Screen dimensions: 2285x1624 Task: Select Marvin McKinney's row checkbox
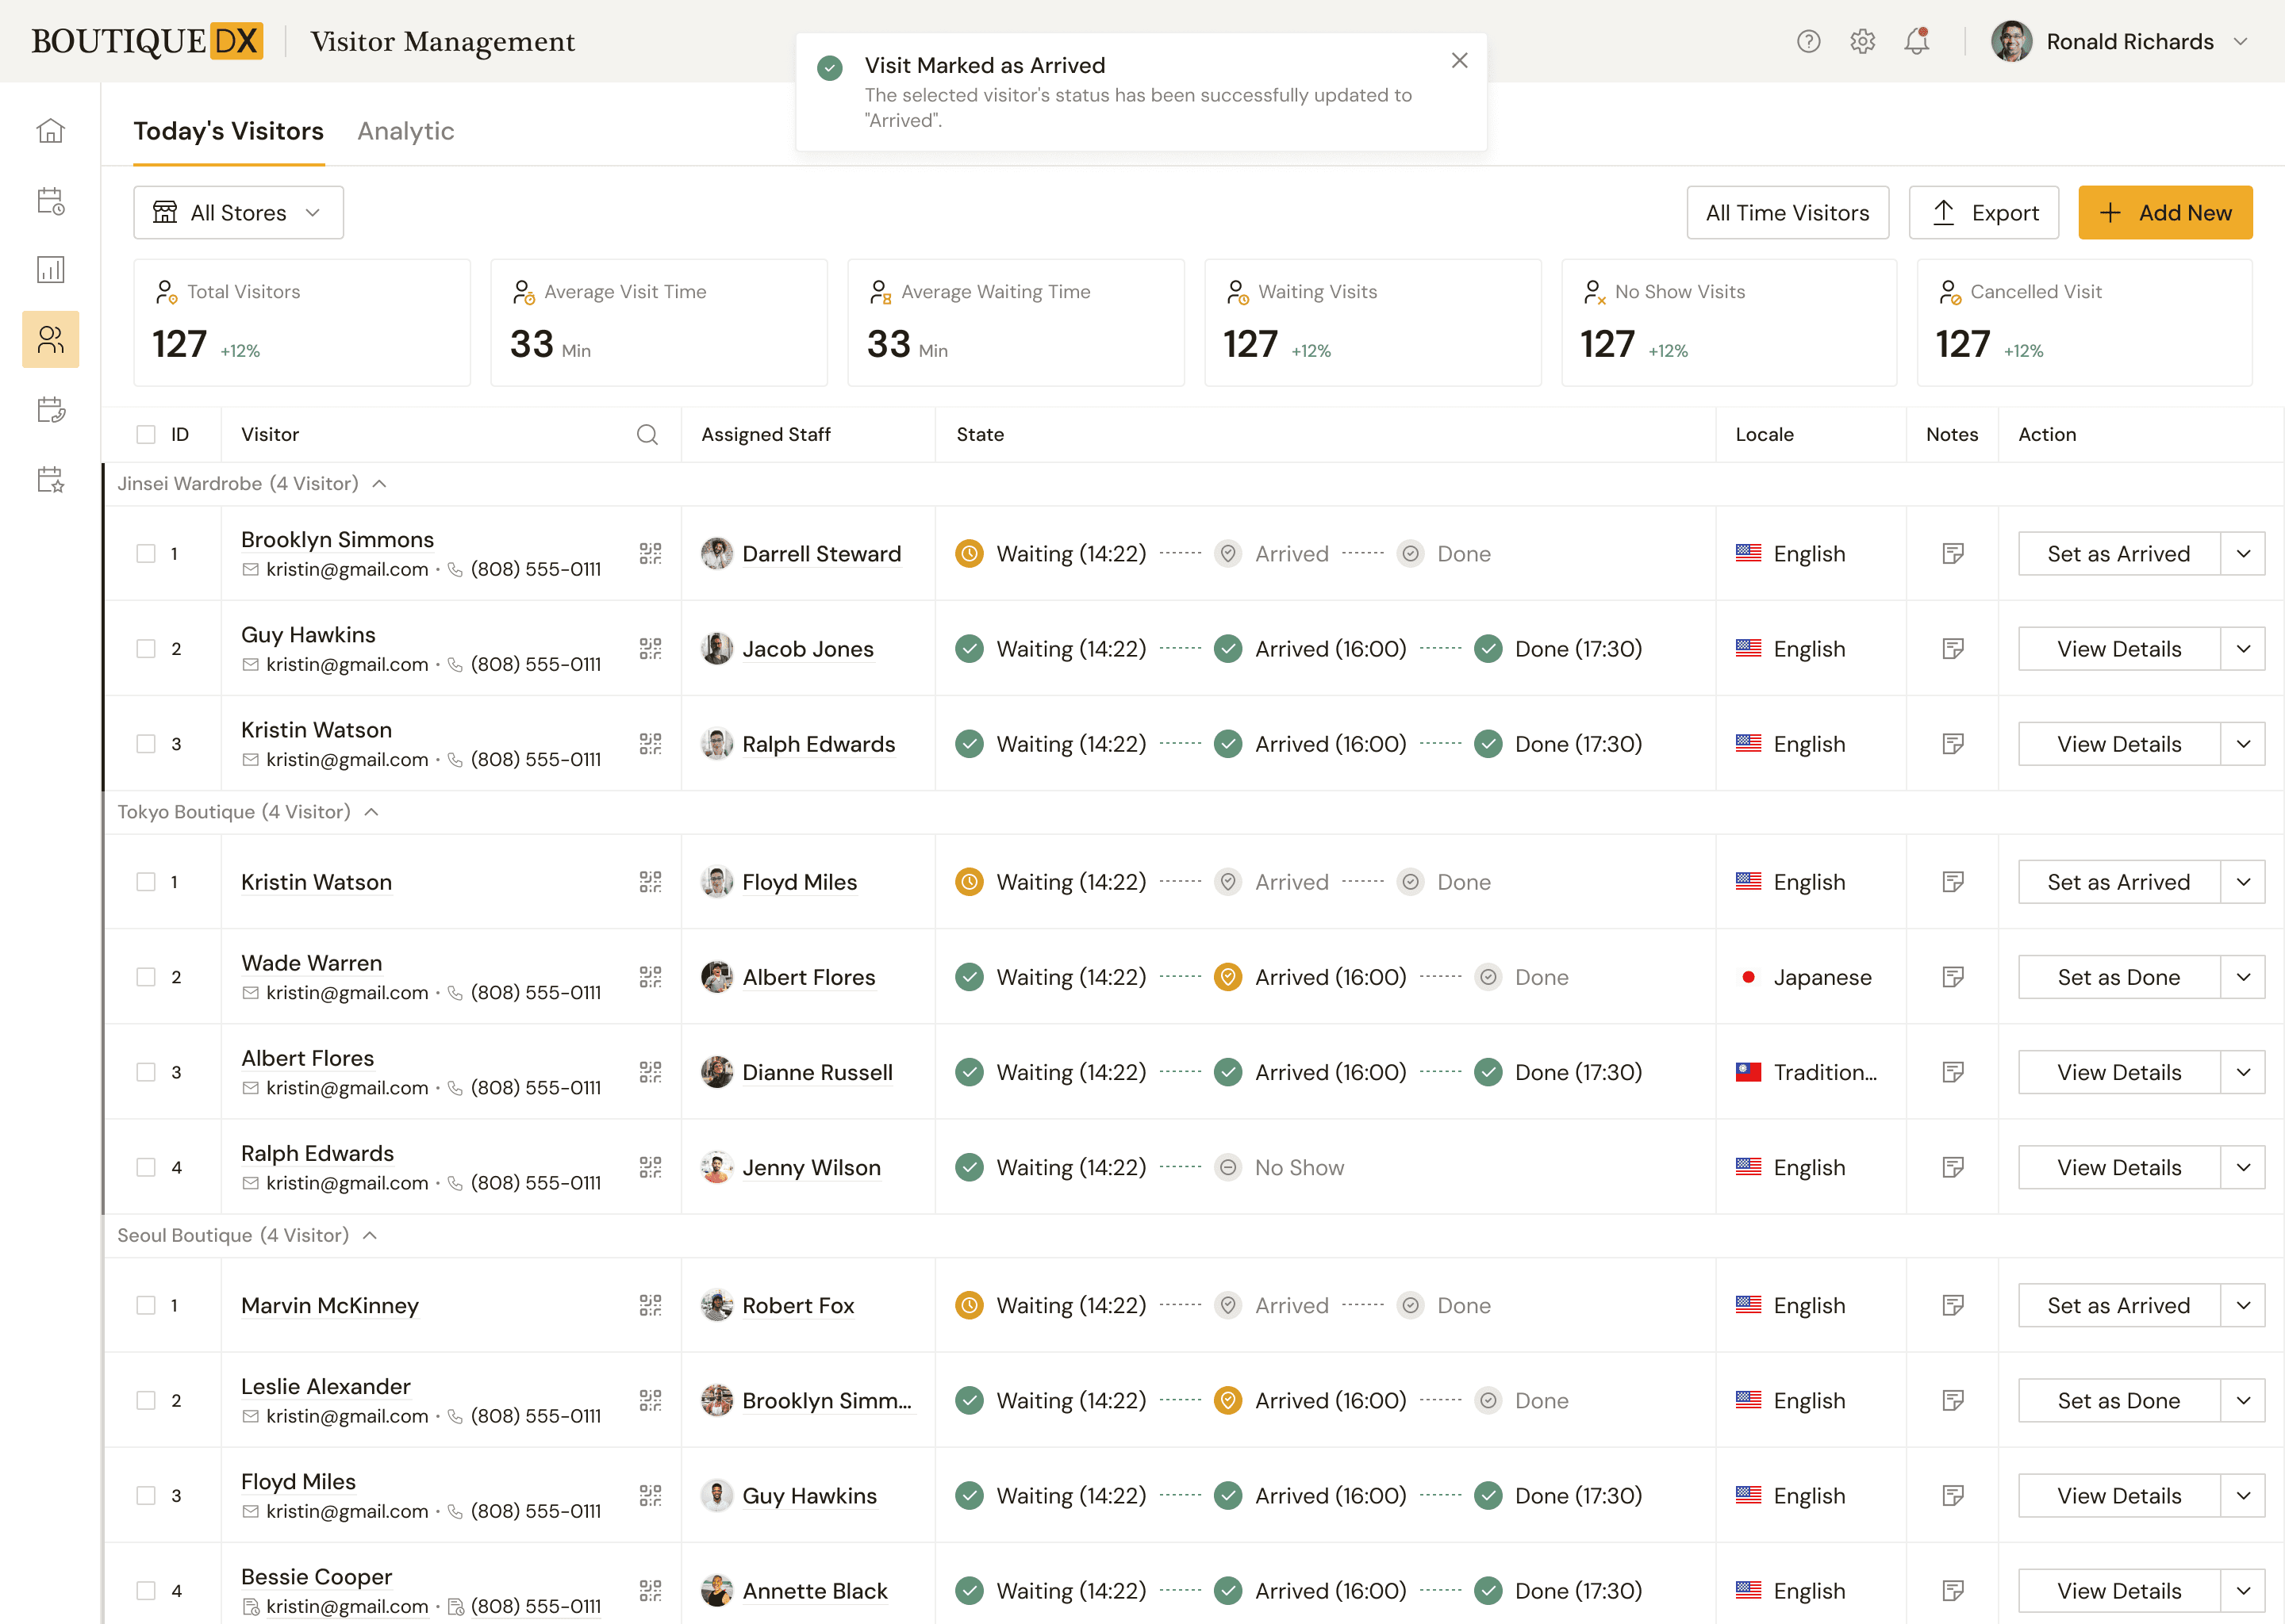coord(146,1305)
